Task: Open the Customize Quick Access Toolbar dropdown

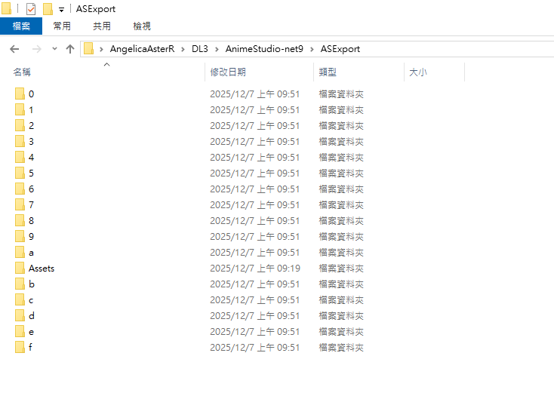Action: click(x=61, y=10)
